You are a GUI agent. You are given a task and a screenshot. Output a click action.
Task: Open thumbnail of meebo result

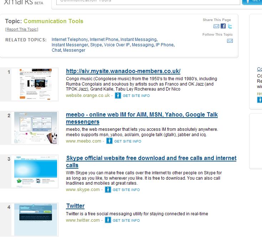36,128
